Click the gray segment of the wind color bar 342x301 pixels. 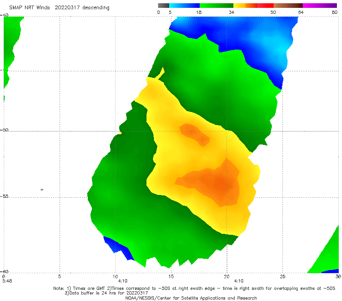(164, 6)
